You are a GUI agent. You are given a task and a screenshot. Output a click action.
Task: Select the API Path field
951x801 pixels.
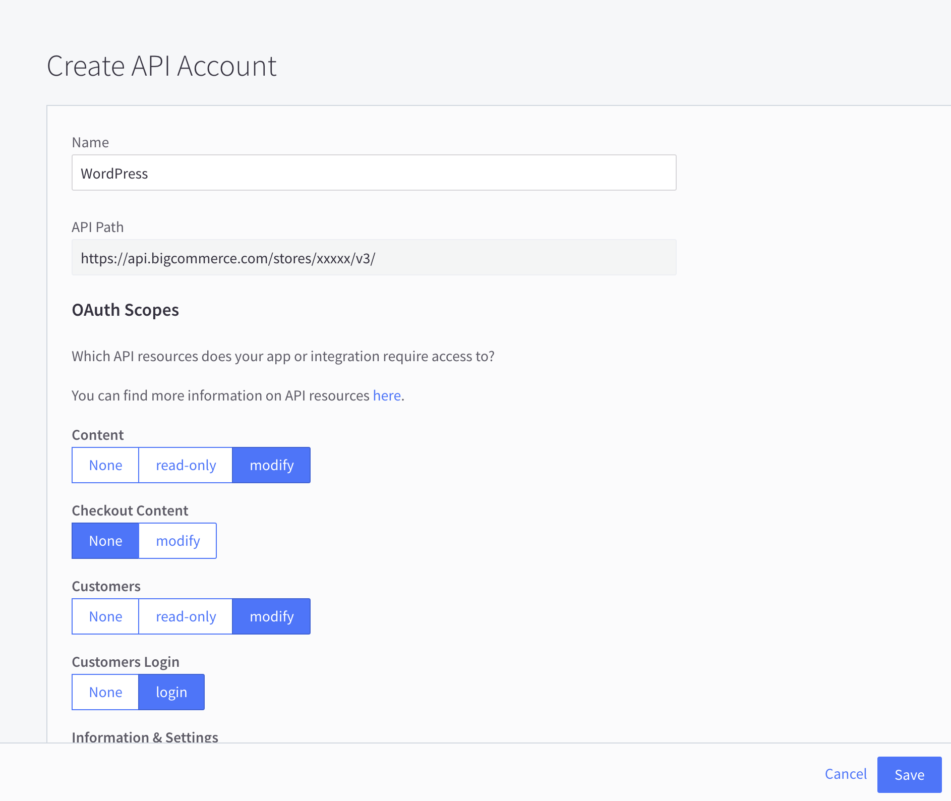373,257
